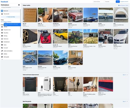Open the sectional sofa moving sale photo
Image resolution: width=130 pixels, height=108 pixels.
coord(75,58)
